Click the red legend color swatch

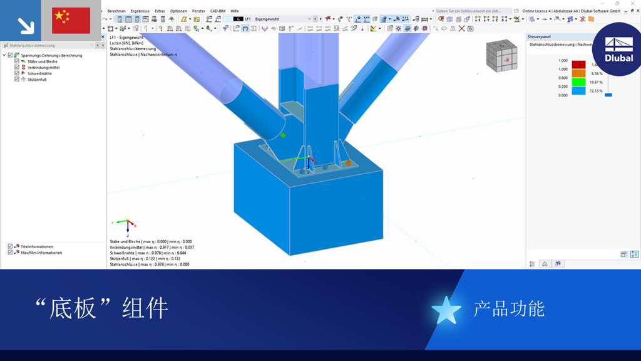tap(578, 65)
